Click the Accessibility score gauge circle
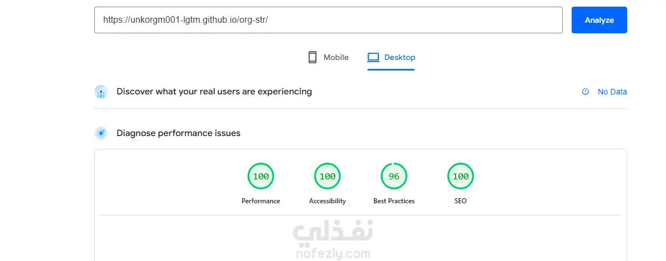The image size is (666, 261). point(327,177)
